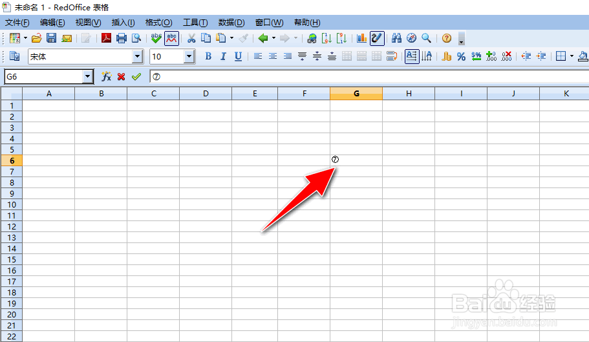
Task: Cut selection with scissors icon
Action: pyautogui.click(x=191, y=38)
